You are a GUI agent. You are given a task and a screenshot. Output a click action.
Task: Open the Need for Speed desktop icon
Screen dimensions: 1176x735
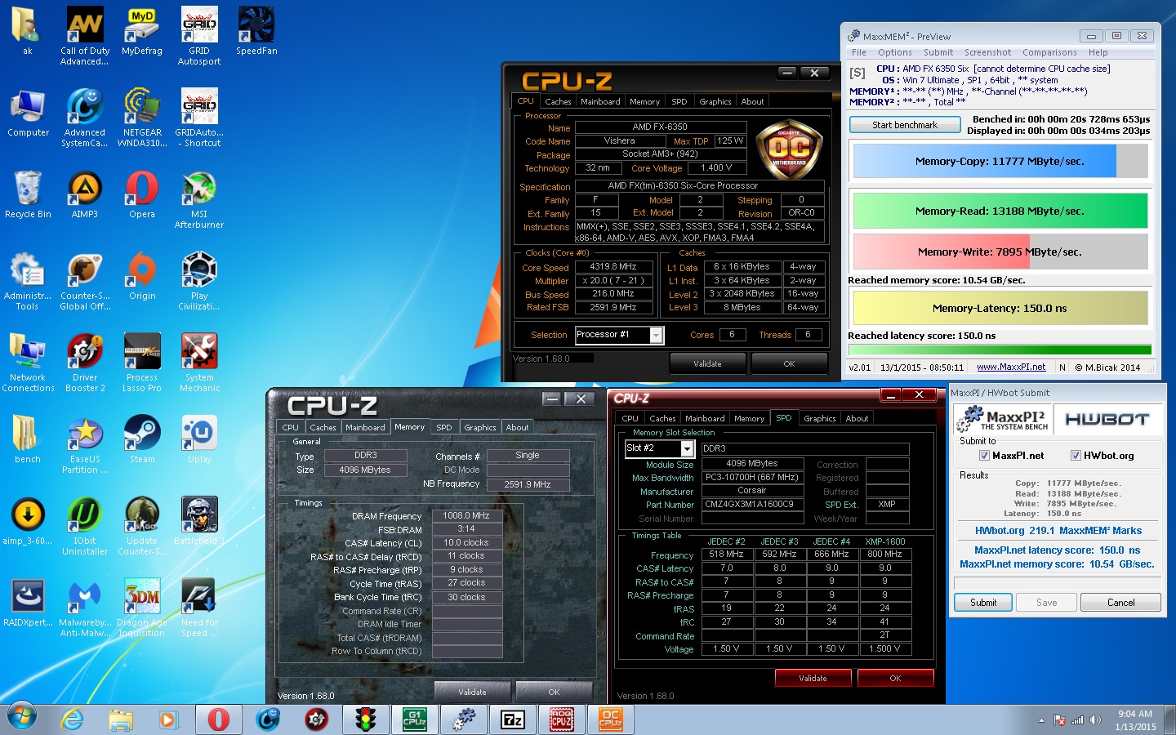(199, 608)
